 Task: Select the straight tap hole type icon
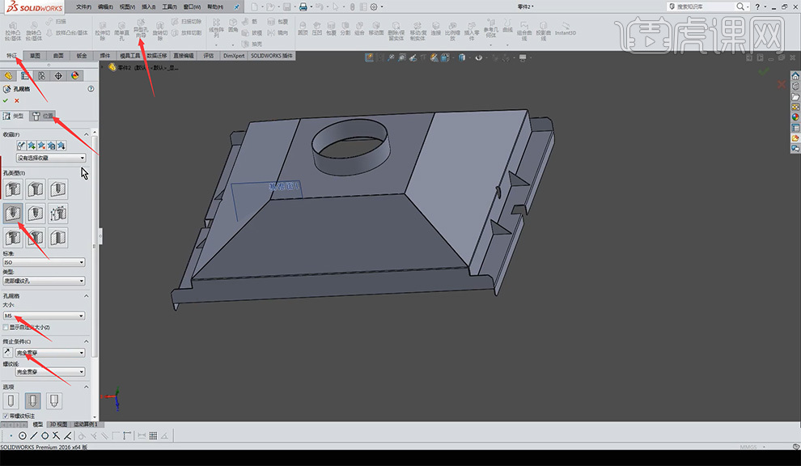coord(11,214)
